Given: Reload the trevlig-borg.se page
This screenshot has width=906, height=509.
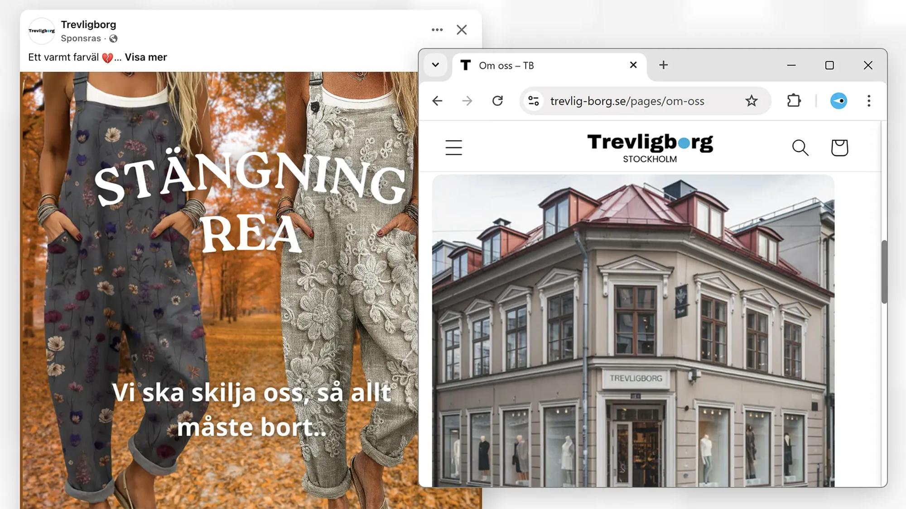Looking at the screenshot, I should point(497,101).
